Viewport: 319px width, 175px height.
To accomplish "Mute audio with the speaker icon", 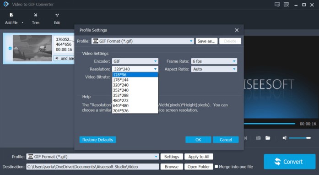I will point(285,138).
